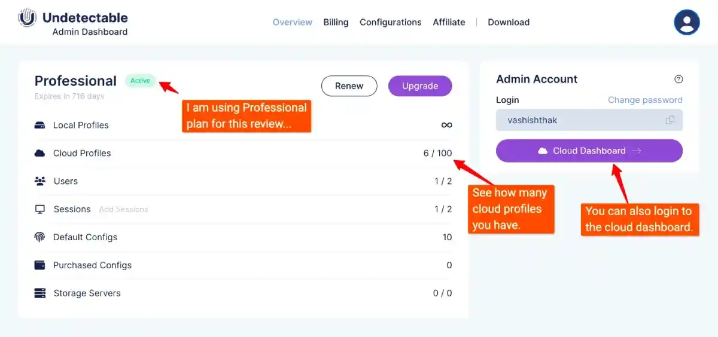Click the Default Configs label
718x337 pixels.
coord(85,237)
